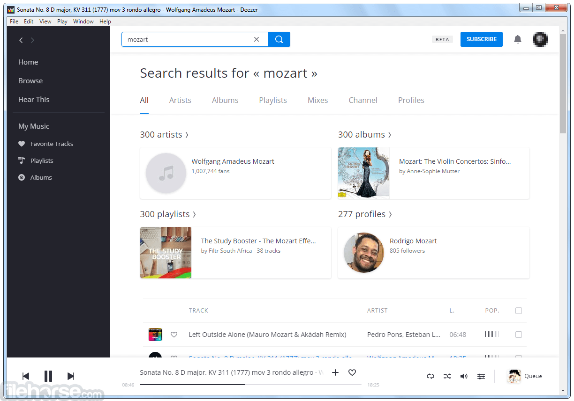Toggle repeat mode
Image resolution: width=574 pixels, height=401 pixels.
click(x=430, y=376)
